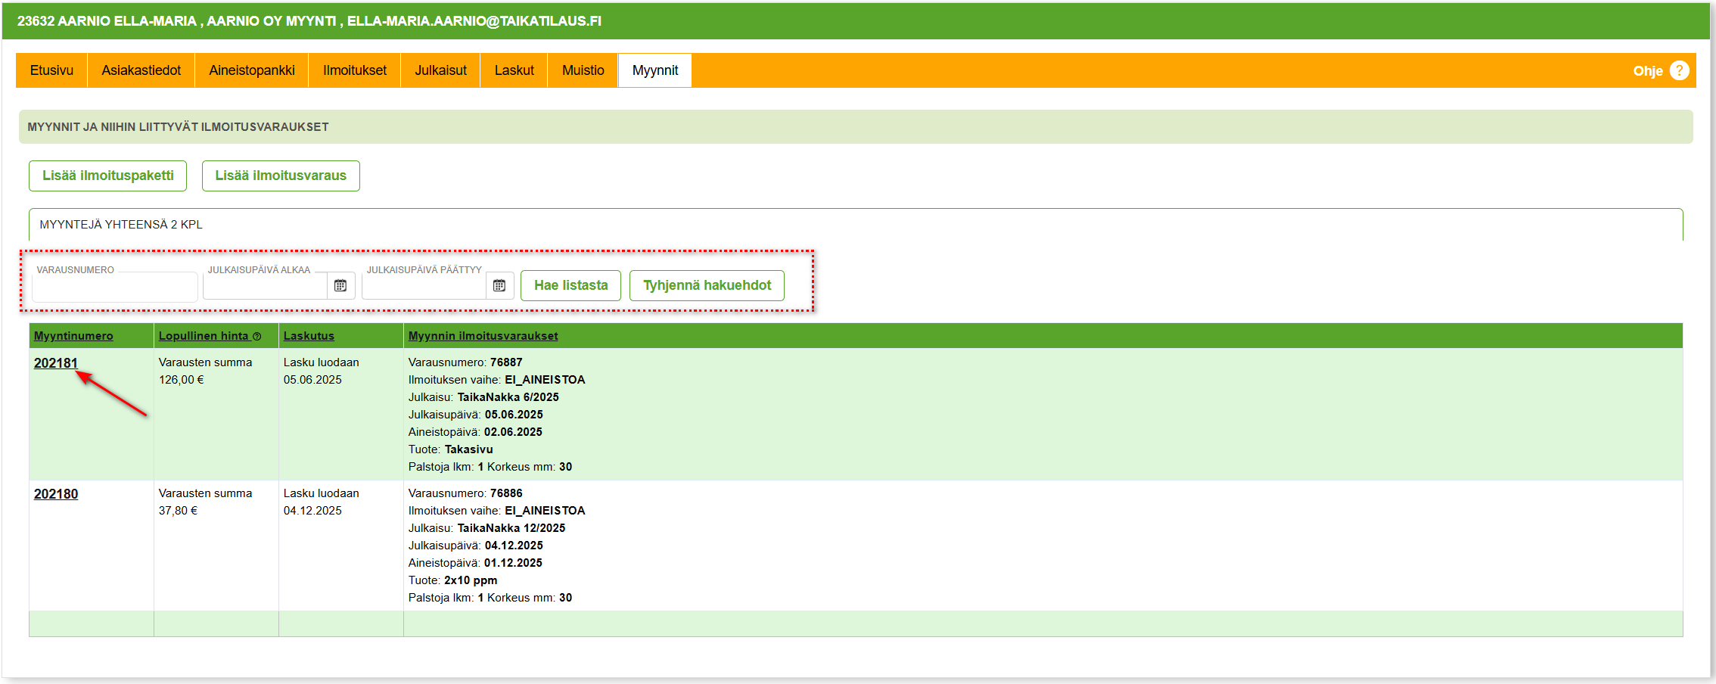Click info icon beside Lopullinen hinta
Viewport: 1716px width, 684px height.
[x=257, y=337]
